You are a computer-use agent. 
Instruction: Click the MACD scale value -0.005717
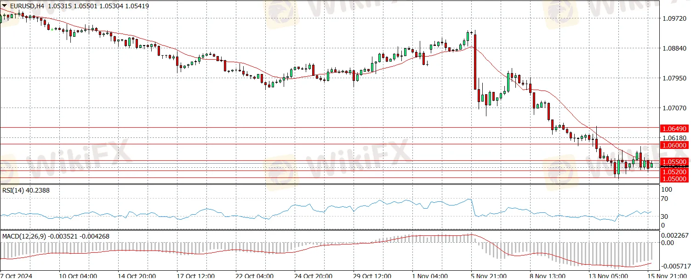675,266
